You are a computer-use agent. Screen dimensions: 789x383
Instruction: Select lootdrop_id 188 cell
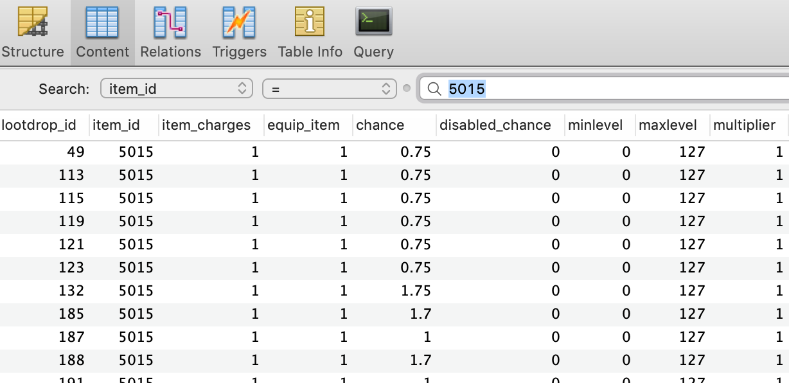pyautogui.click(x=71, y=360)
